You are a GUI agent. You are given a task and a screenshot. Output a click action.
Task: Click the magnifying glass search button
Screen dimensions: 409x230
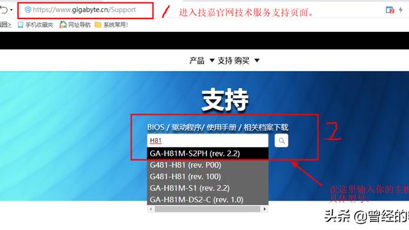[x=281, y=141]
